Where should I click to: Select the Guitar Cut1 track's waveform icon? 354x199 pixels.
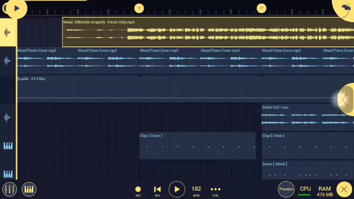tap(7, 118)
